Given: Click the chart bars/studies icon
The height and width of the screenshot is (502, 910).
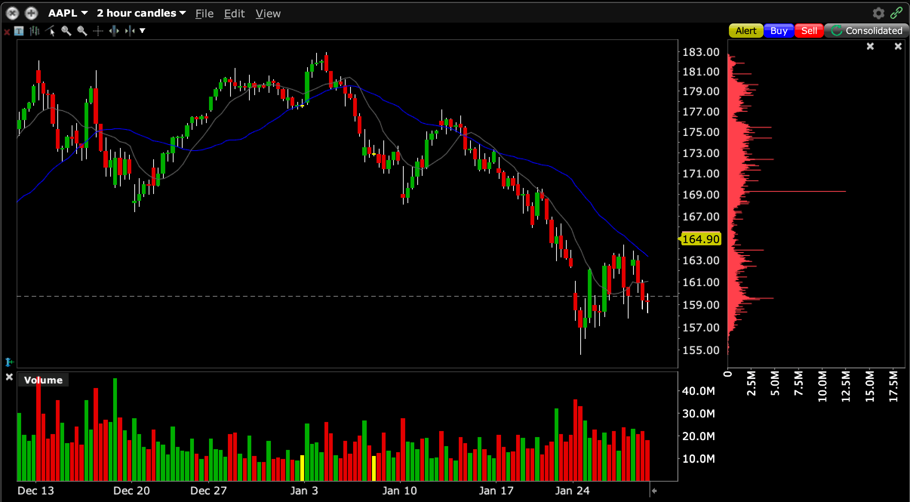Looking at the screenshot, I should coord(35,31).
